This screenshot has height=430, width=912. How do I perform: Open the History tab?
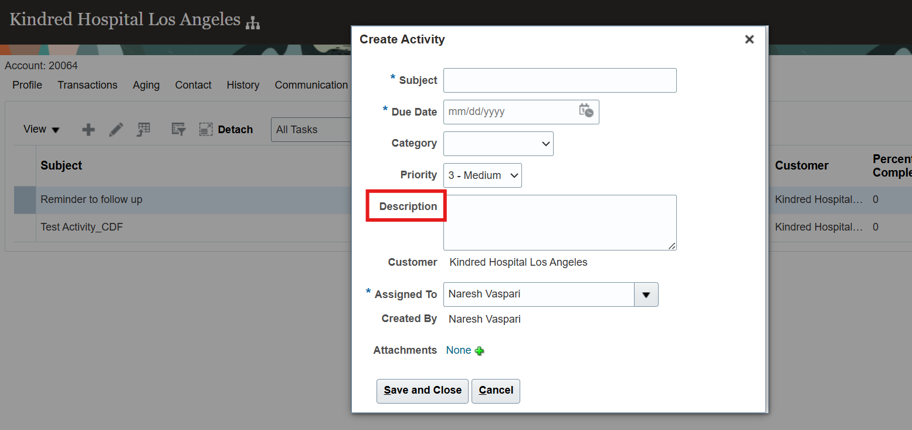point(243,85)
